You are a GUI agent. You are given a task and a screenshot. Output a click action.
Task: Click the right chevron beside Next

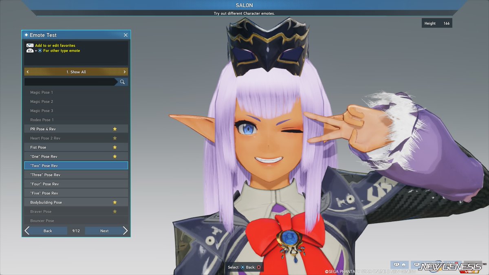125,231
